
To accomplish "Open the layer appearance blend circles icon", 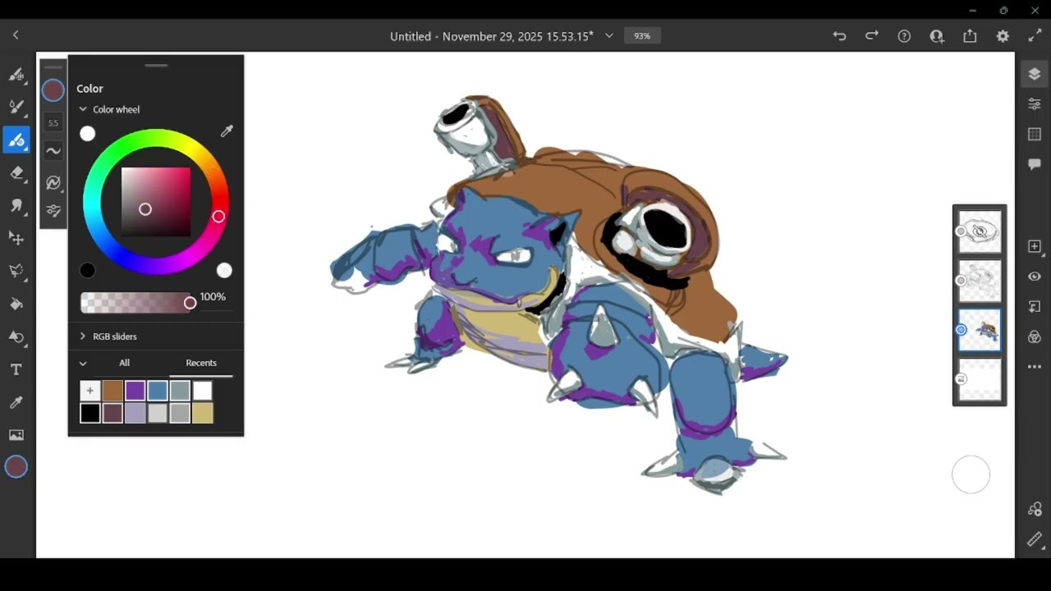I will [x=1034, y=337].
